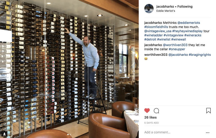Click the @worthliven303 mention in the comment
Viewport: 216px width, 138px height.
coord(175,45)
